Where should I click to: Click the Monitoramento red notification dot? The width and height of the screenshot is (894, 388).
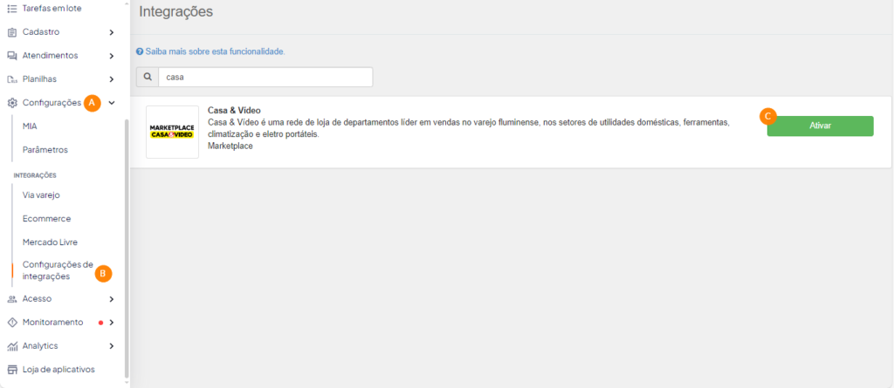coord(101,323)
